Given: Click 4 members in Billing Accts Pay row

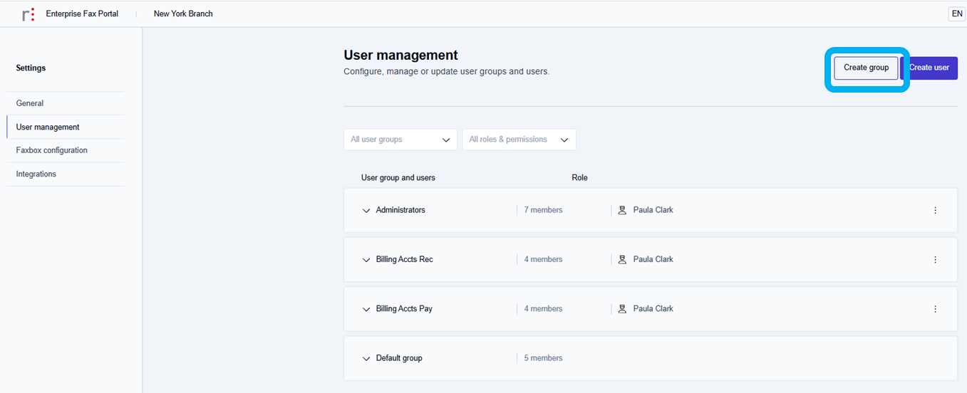Looking at the screenshot, I should coord(543,309).
